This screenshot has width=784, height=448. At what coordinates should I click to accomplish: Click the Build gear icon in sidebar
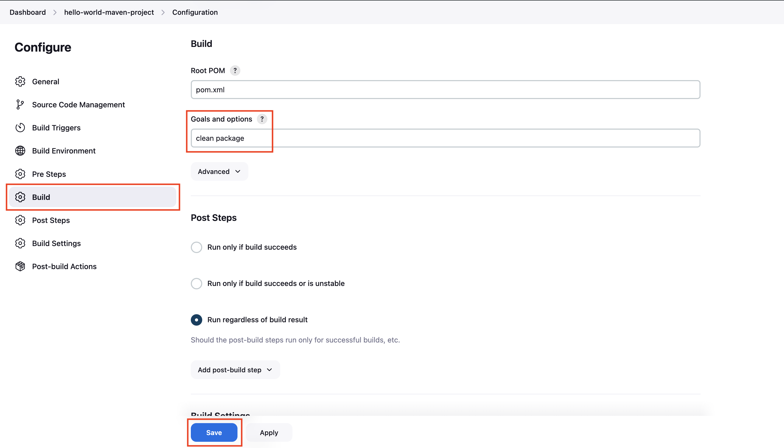pos(20,197)
